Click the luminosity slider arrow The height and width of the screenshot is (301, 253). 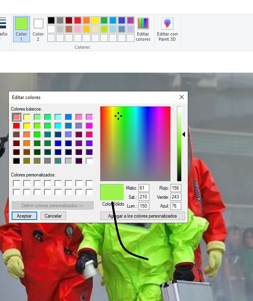(x=184, y=135)
